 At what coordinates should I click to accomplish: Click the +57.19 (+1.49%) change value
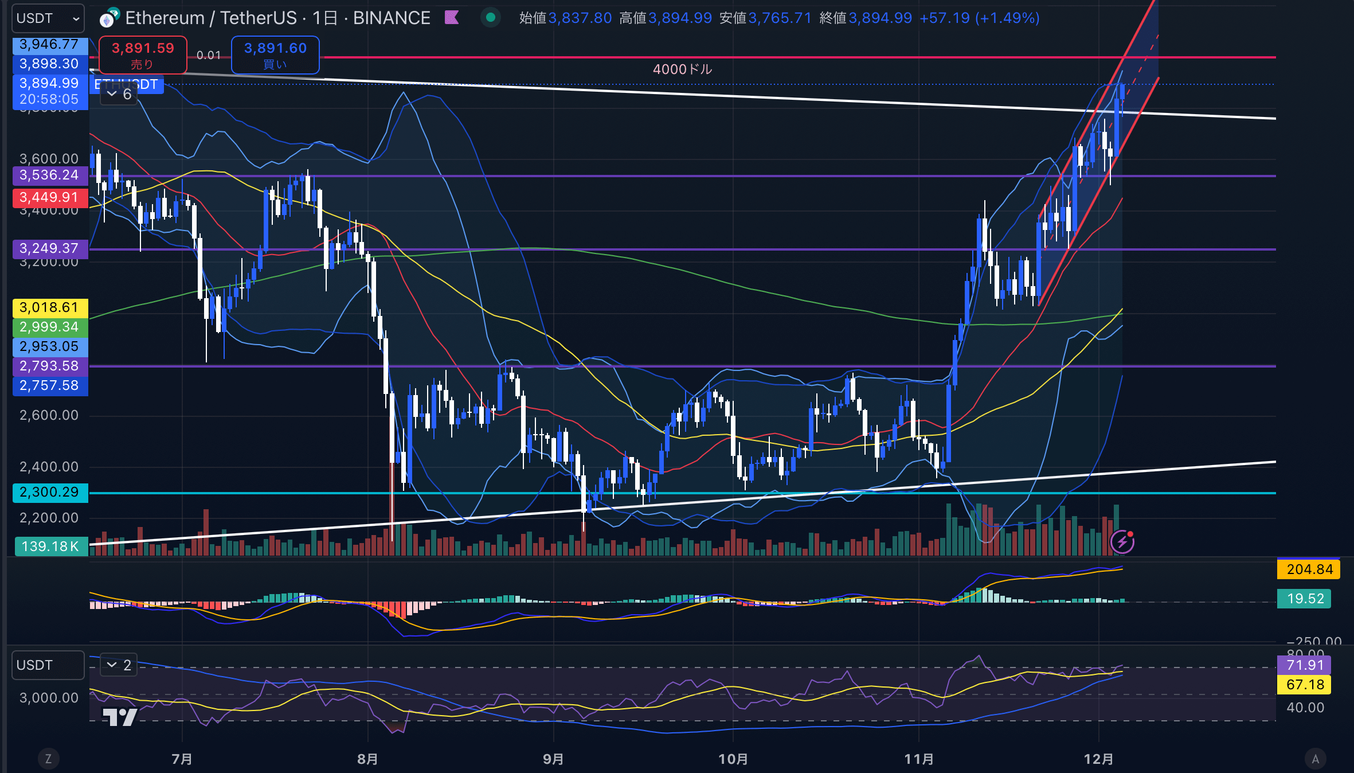[980, 18]
